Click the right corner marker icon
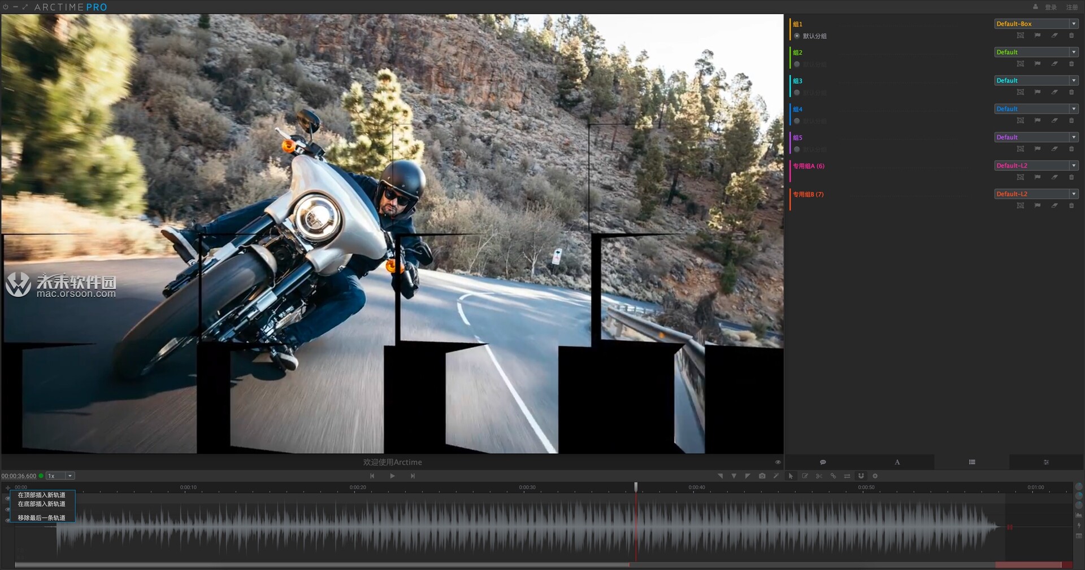 click(x=748, y=476)
